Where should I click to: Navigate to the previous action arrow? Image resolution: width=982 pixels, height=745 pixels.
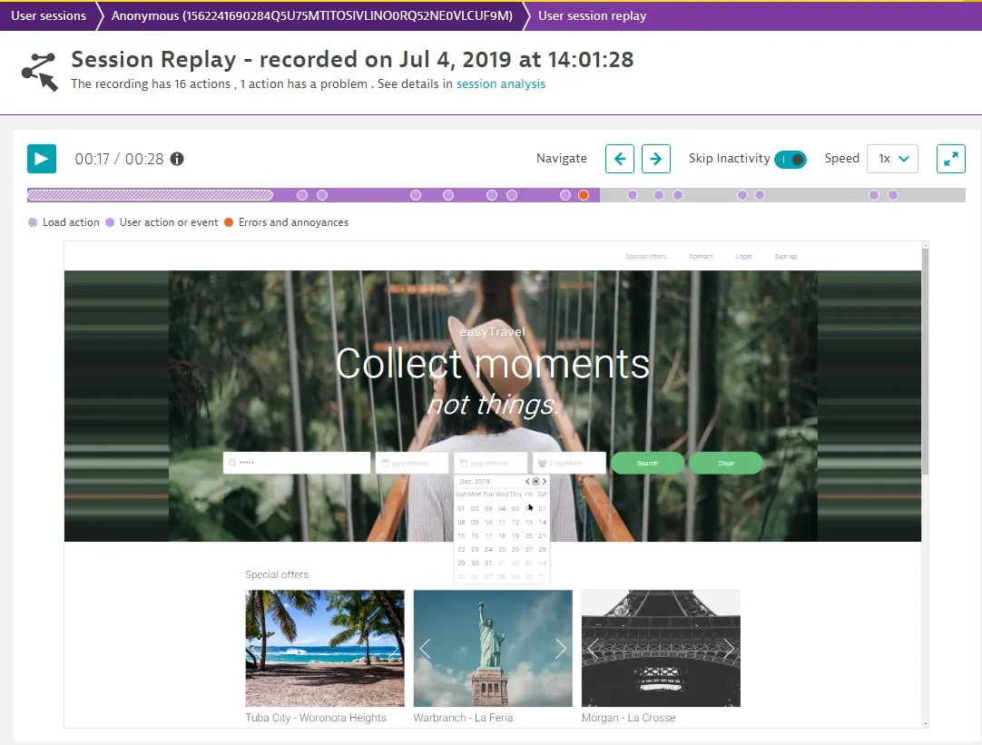(x=620, y=159)
